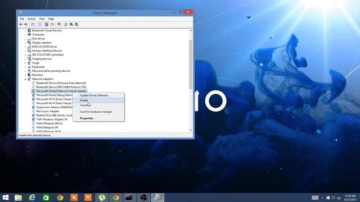Expand the Disk drives node

pos(25,39)
